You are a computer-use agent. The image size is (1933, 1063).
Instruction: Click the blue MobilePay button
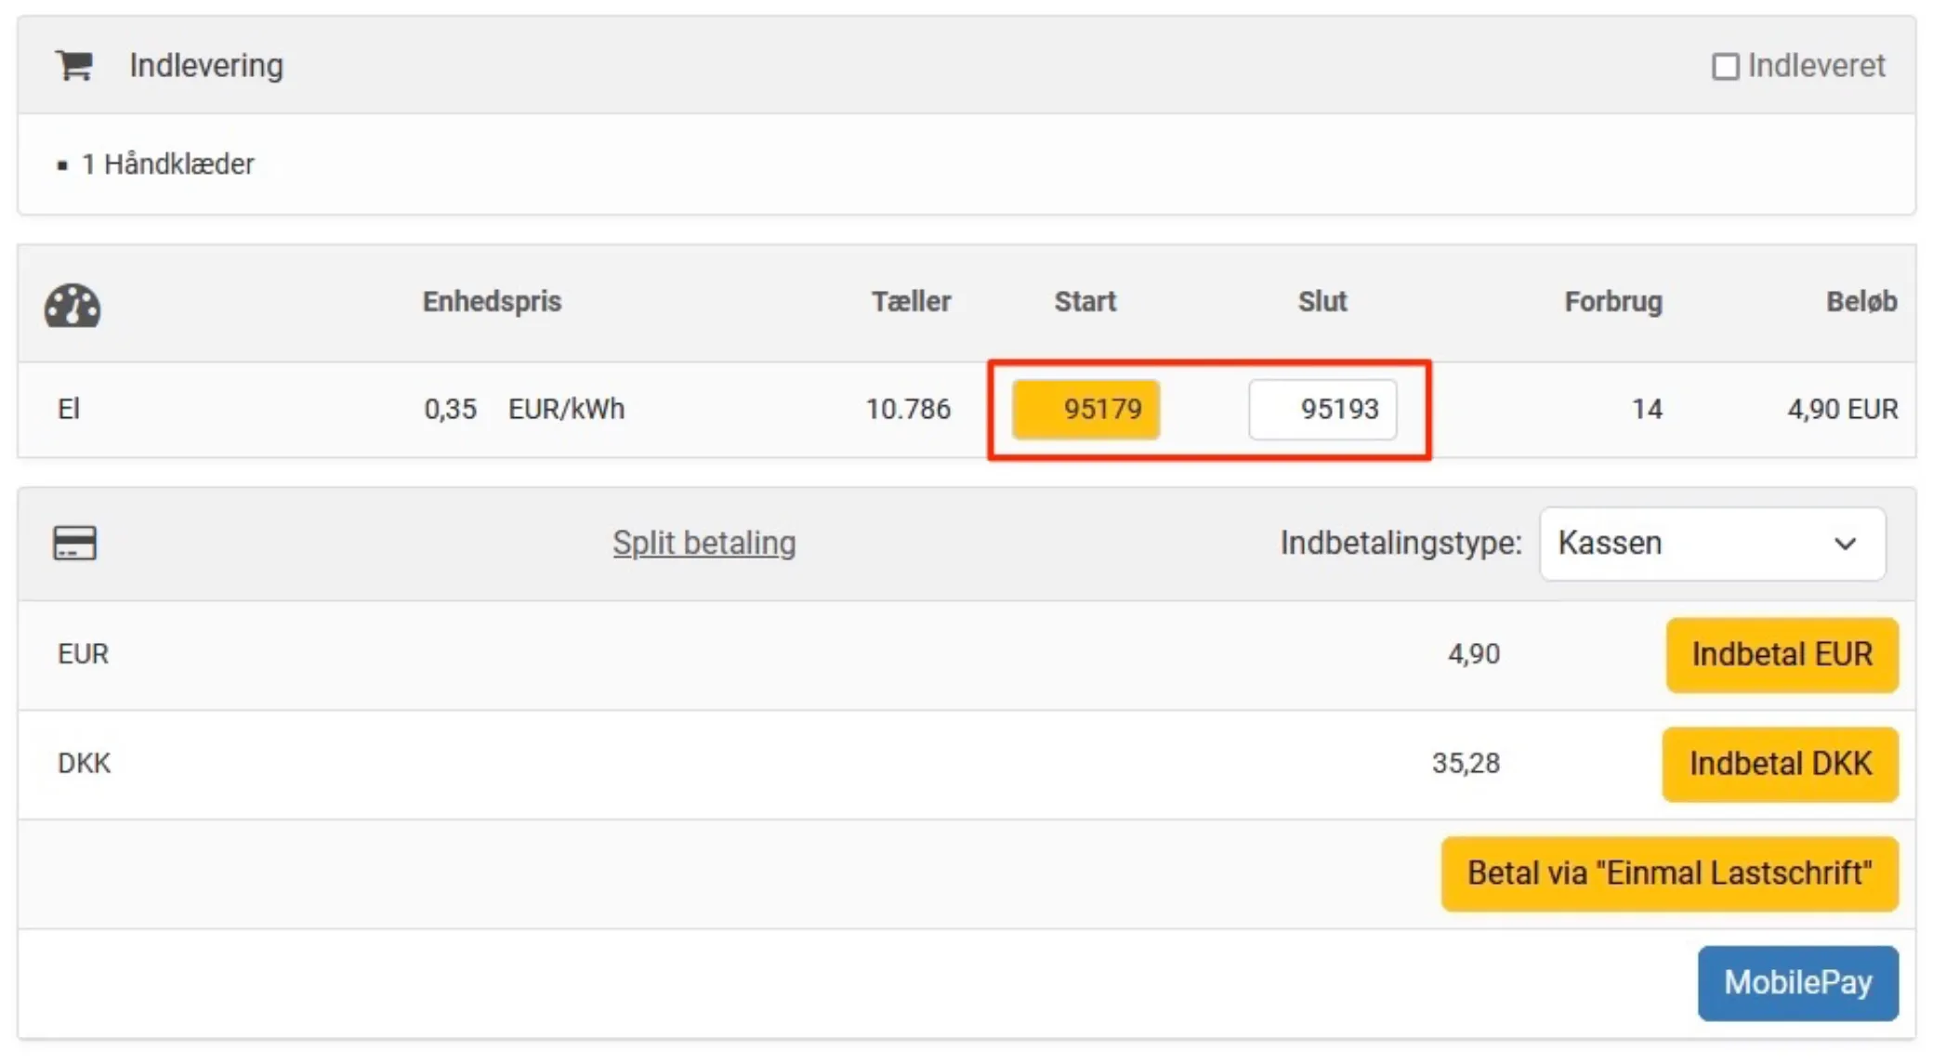1797,983
